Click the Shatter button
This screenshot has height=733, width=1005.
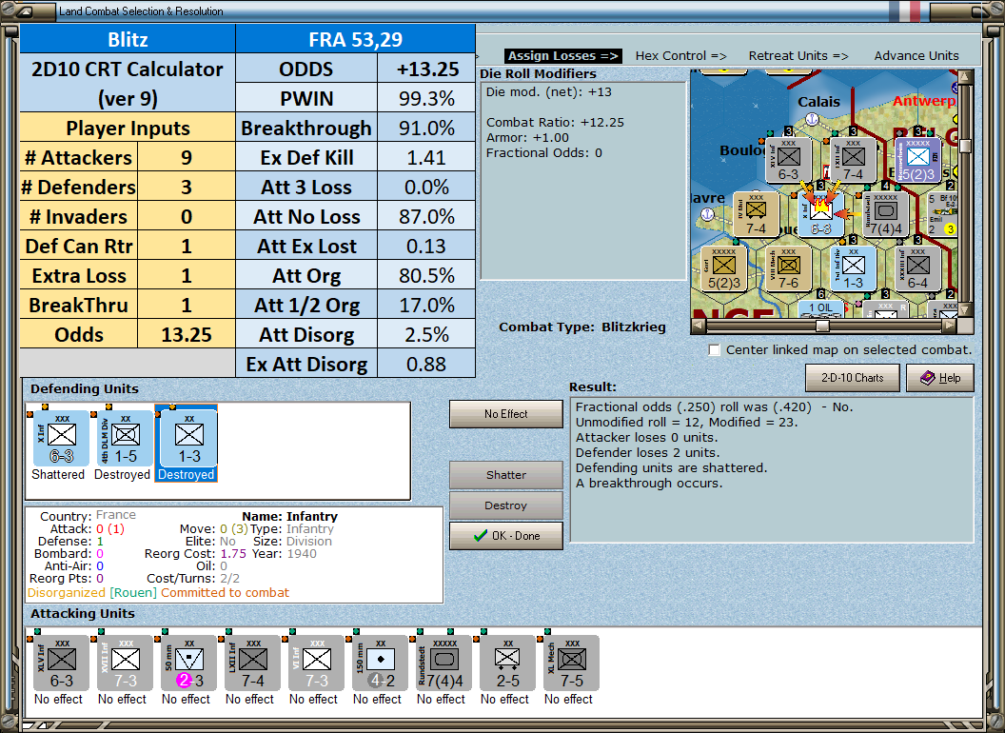click(x=506, y=475)
